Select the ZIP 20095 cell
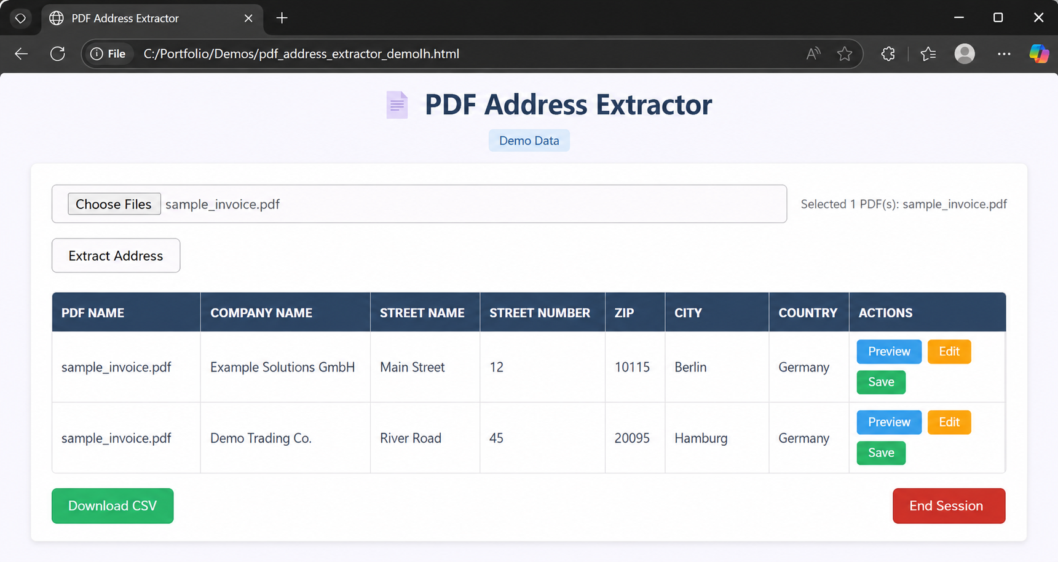Screen dimensions: 1058x562 click(635, 438)
